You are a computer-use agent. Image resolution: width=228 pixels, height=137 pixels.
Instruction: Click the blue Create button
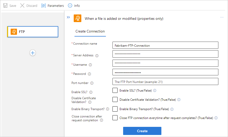[x=142, y=131]
